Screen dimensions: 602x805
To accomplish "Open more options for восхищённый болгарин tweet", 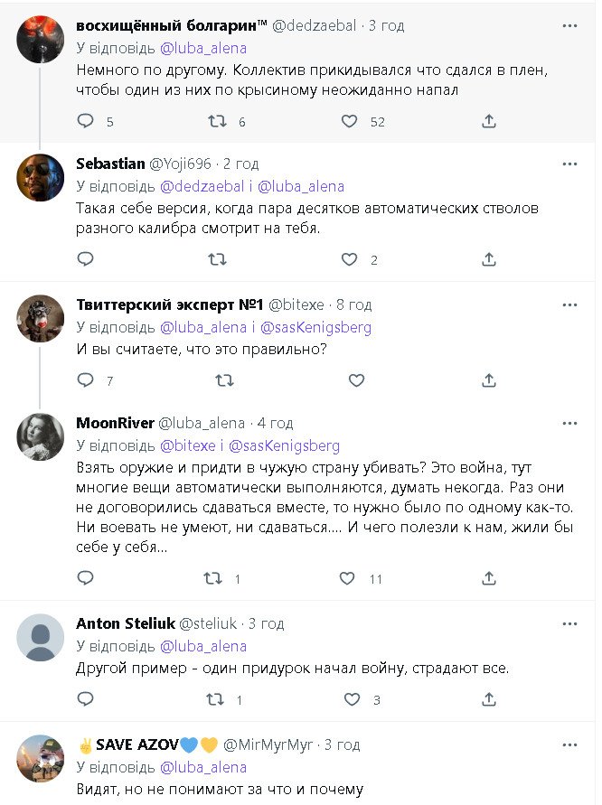I will pyautogui.click(x=569, y=25).
